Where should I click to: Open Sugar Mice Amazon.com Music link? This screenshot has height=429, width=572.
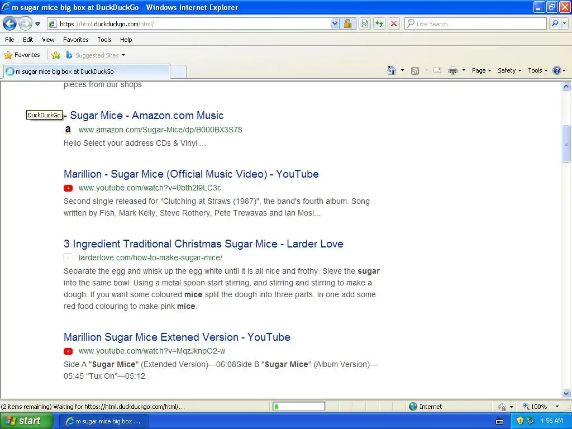pyautogui.click(x=144, y=115)
